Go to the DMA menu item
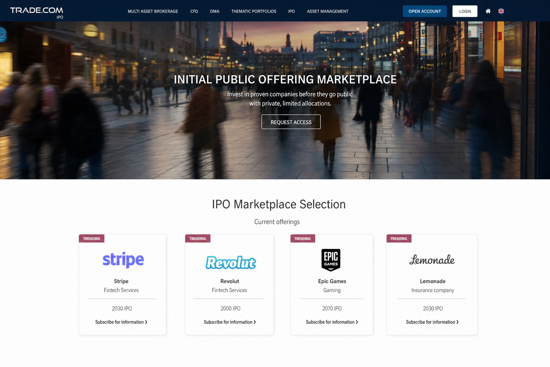550x367 pixels. [x=214, y=11]
